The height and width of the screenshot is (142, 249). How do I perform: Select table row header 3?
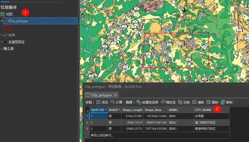coord(87,129)
